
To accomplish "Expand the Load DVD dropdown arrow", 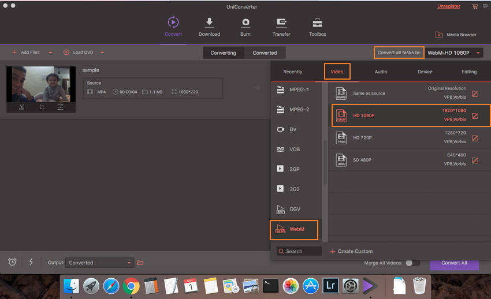I will click(102, 53).
